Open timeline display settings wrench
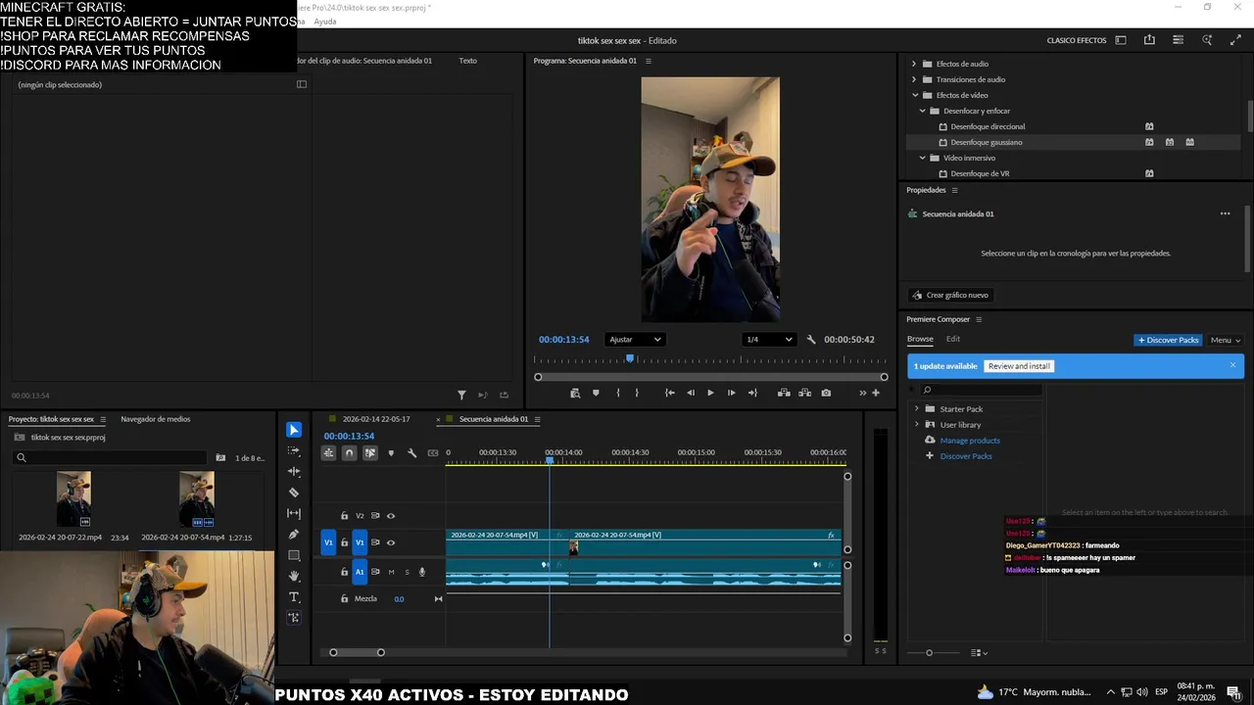1254x705 pixels. (411, 452)
